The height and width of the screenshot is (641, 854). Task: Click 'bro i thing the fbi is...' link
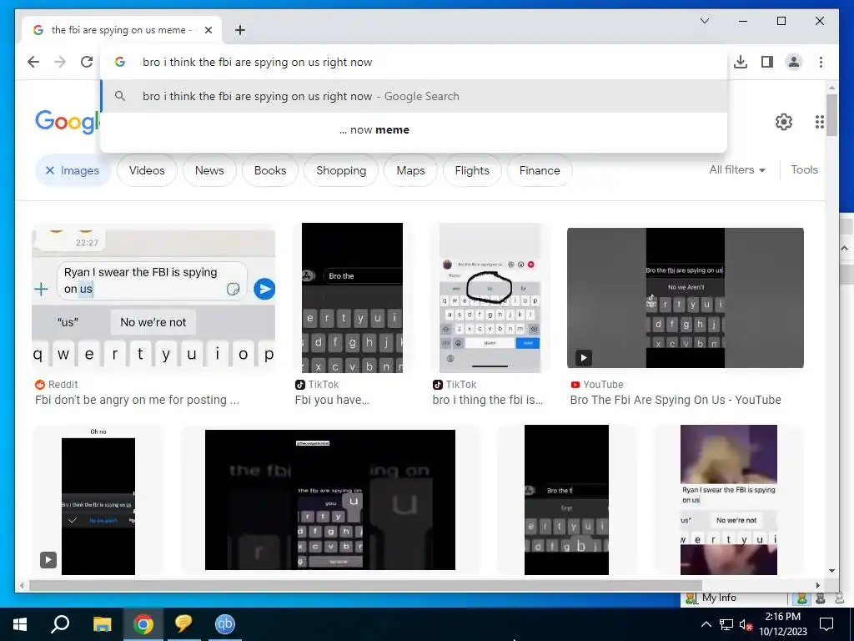pos(487,400)
